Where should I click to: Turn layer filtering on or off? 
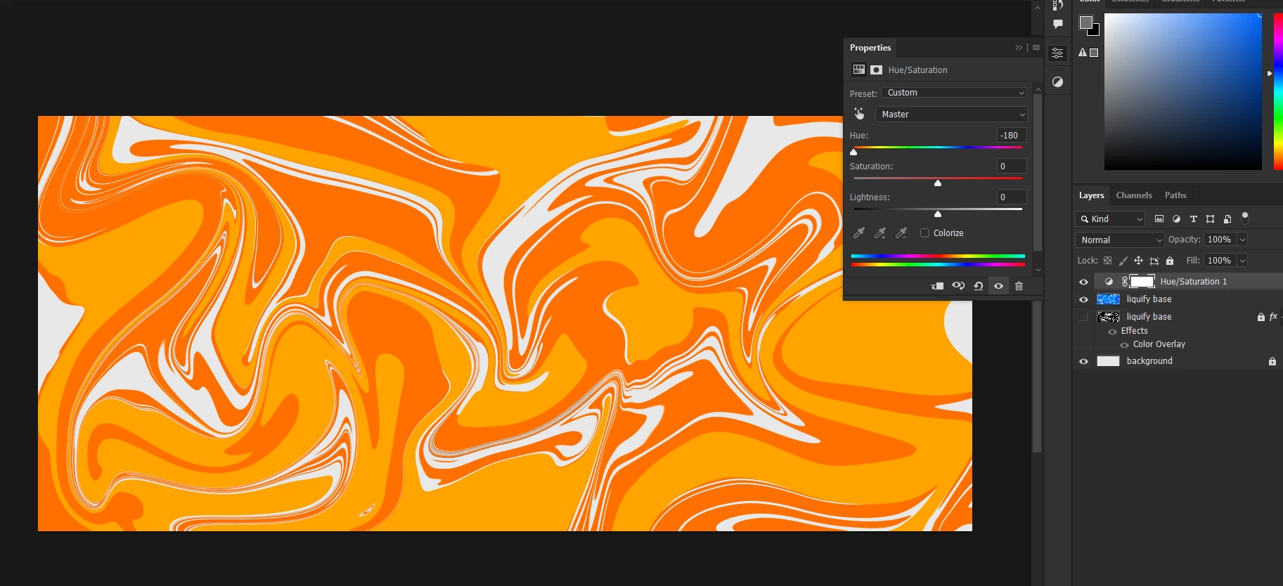pos(1245,218)
